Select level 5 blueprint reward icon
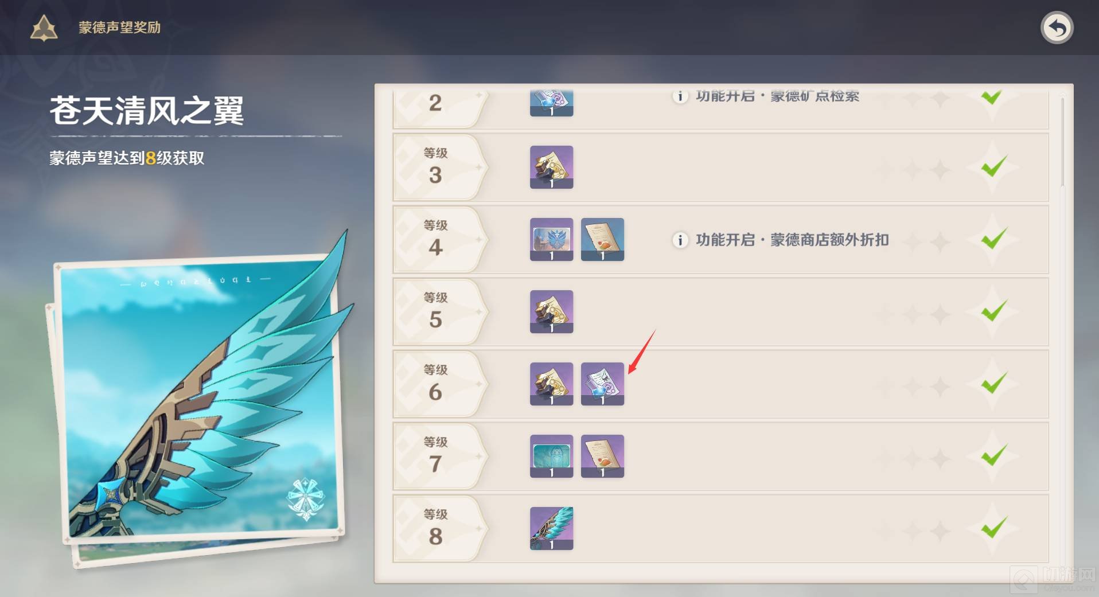Viewport: 1099px width, 597px height. coord(551,311)
